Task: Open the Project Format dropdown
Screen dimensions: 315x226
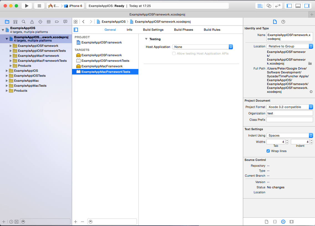Action: coord(290,107)
